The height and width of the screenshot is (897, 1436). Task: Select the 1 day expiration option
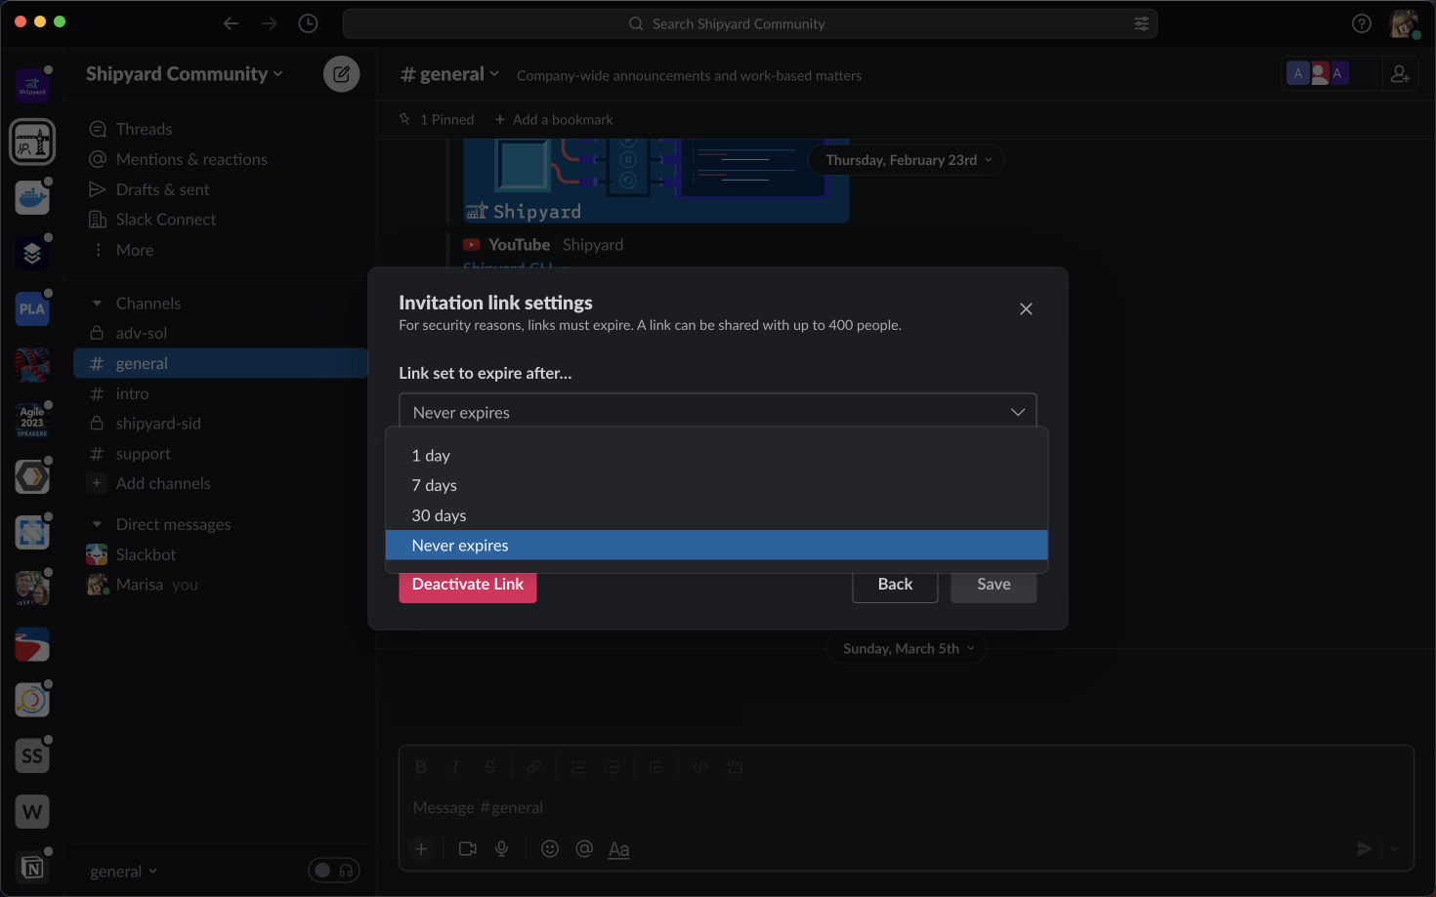[717, 456]
